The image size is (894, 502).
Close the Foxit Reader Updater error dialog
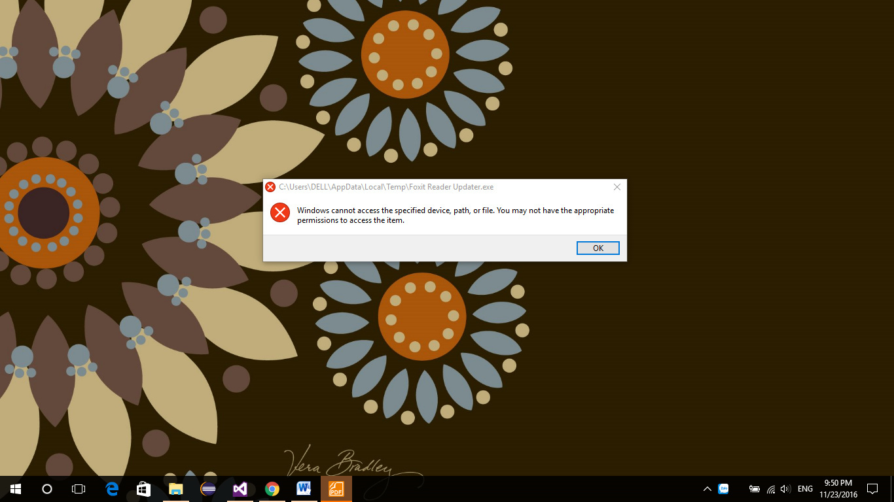pyautogui.click(x=617, y=187)
